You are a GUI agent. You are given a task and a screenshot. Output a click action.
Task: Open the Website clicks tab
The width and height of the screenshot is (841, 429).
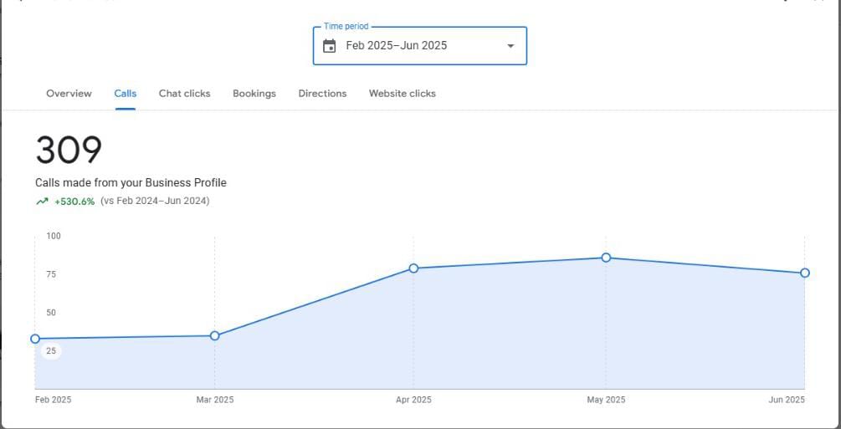[x=402, y=94]
